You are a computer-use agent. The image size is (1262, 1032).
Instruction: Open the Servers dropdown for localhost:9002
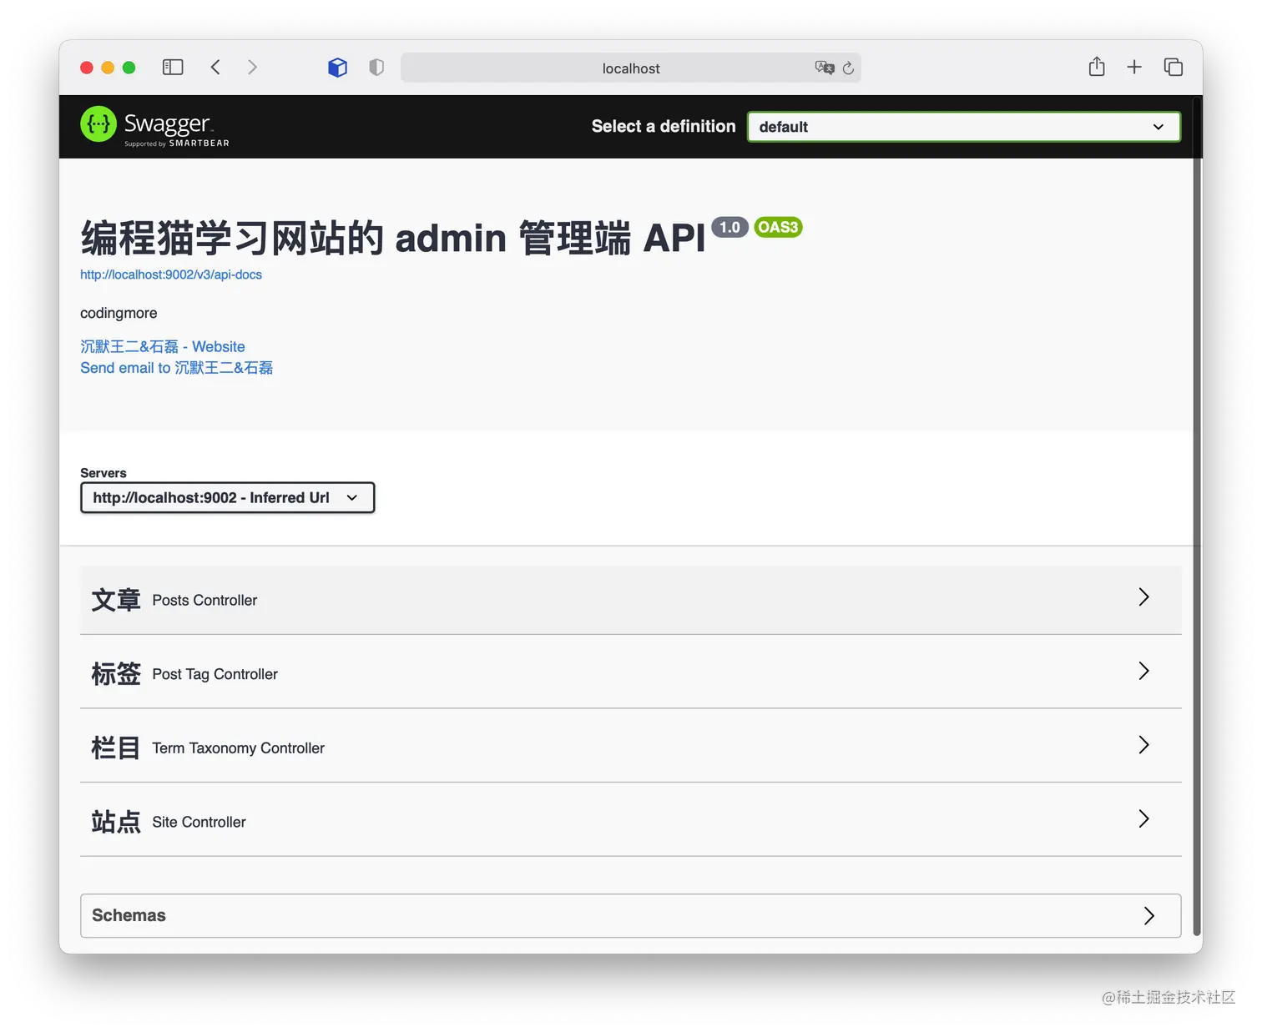[x=227, y=498]
